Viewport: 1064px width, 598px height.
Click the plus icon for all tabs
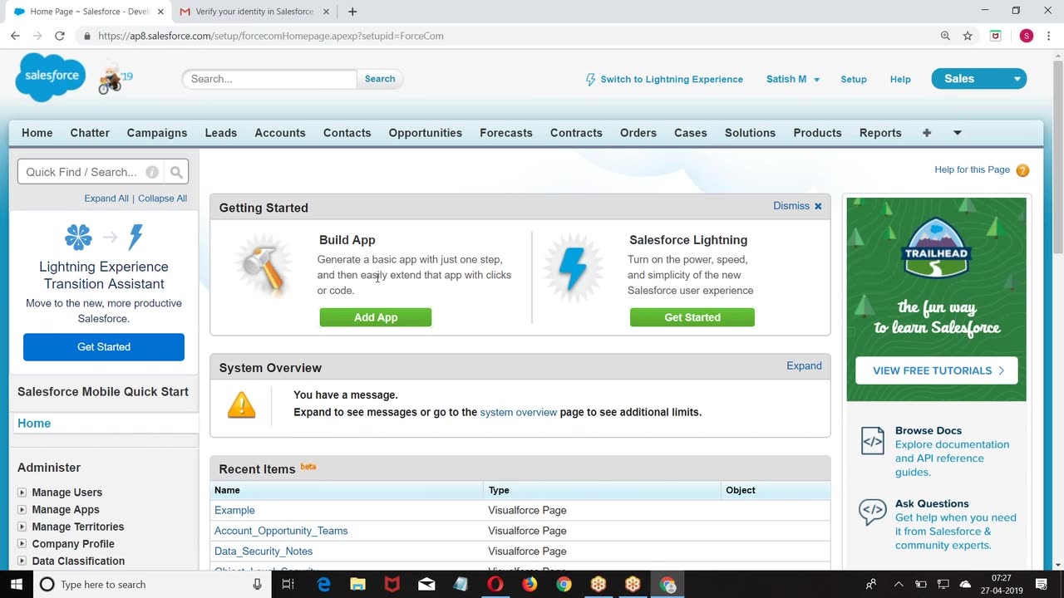927,133
